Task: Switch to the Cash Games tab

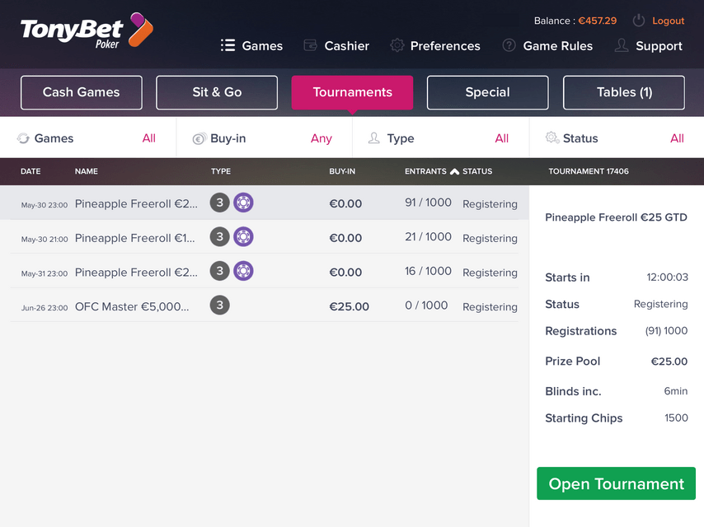Action: [82, 92]
